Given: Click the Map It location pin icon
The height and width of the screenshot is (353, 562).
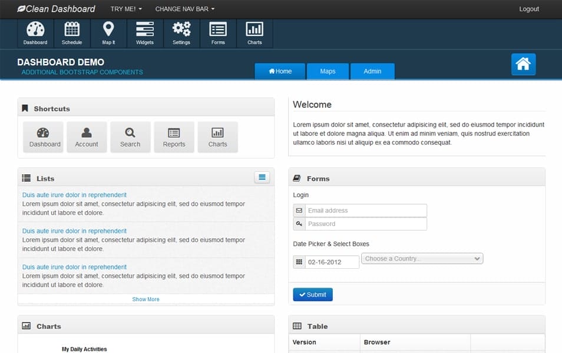Looking at the screenshot, I should (x=108, y=32).
